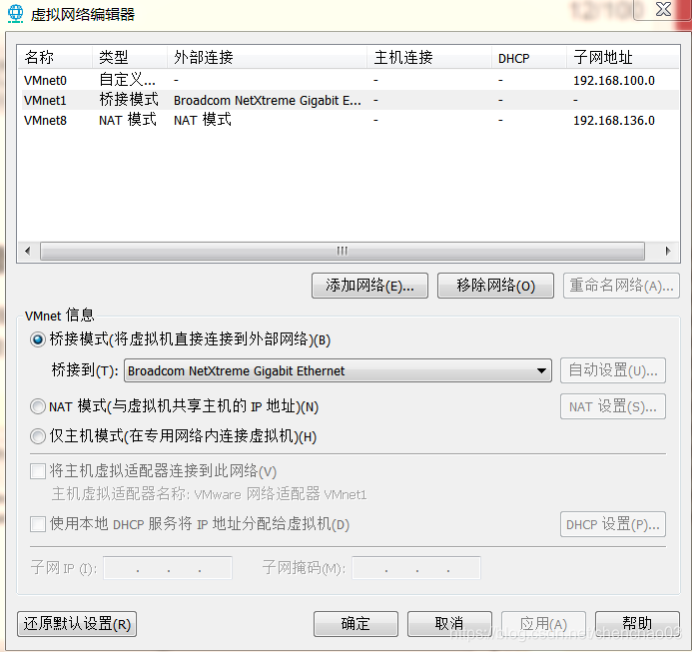Sort by 类型 column header
This screenshot has height=652, width=692.
(130, 57)
